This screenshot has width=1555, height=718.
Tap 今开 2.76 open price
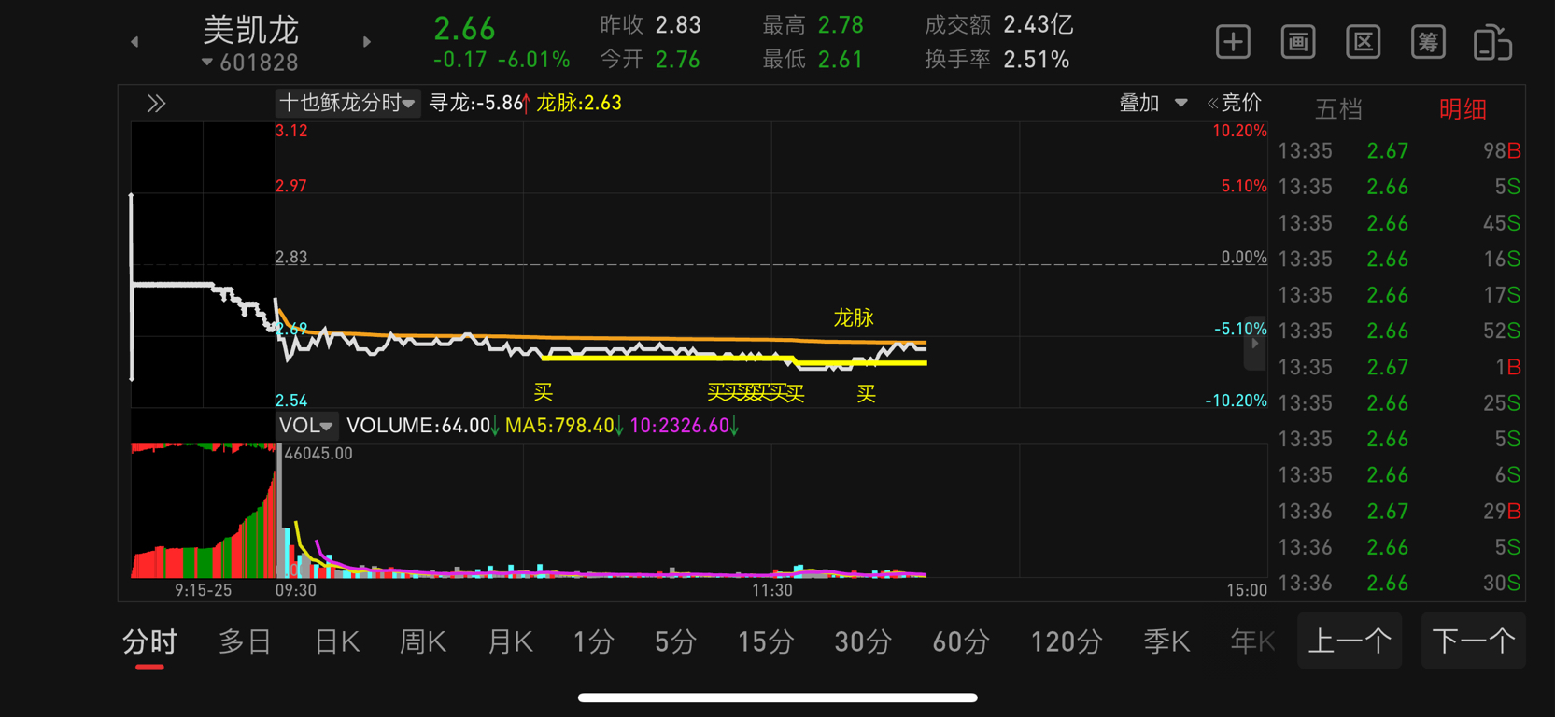click(678, 60)
